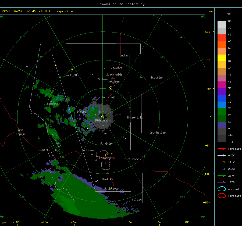Click the red forecast arrow legend icon
The width and height of the screenshot is (242, 226).
click(x=222, y=149)
